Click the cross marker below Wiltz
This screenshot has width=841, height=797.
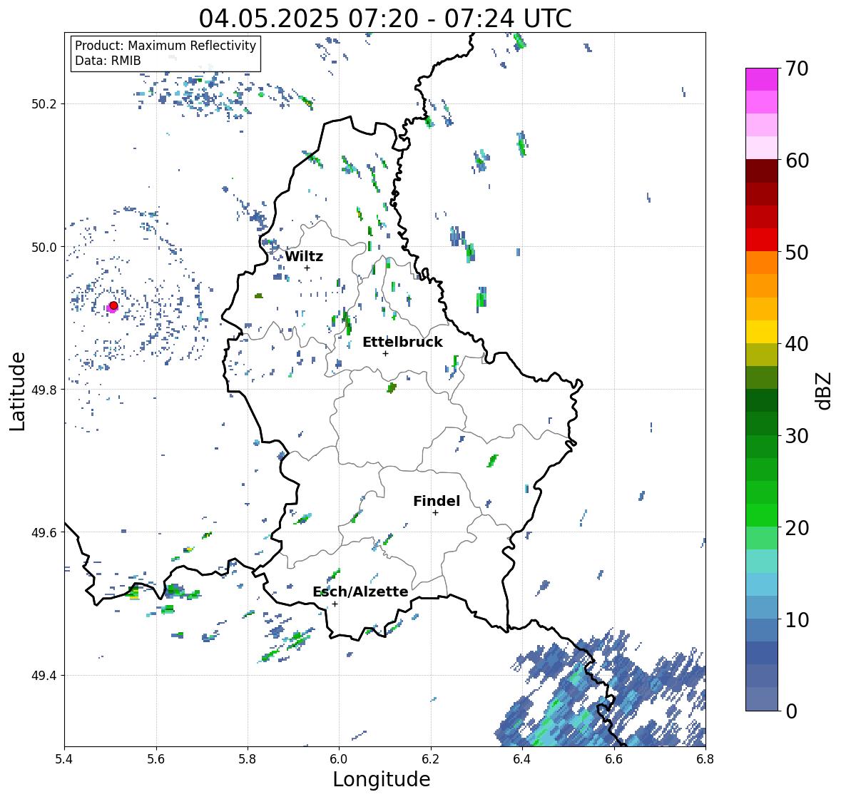click(307, 268)
